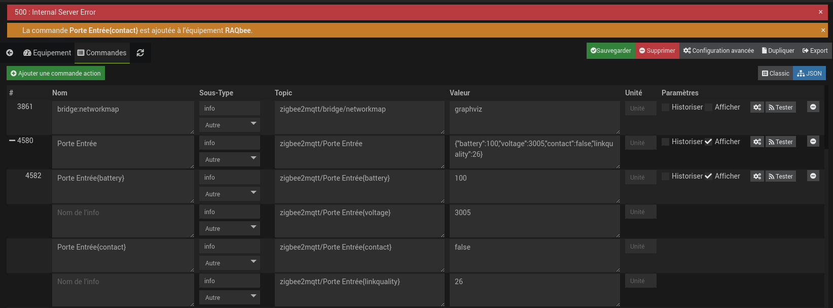Click the back arrow icon

click(10, 53)
